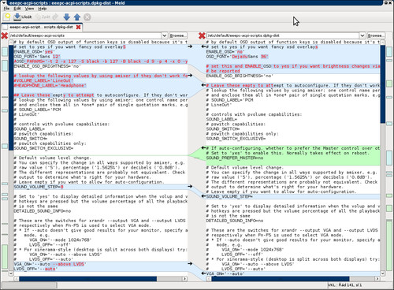Click the redo arrow toolbar icon
Image resolution: width=394 pixels, height=290 pixels.
click(x=55, y=17)
